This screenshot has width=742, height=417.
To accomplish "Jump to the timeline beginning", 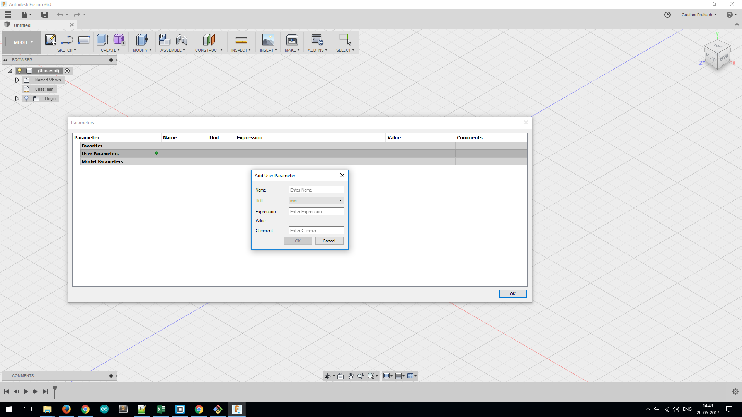I will (7, 392).
